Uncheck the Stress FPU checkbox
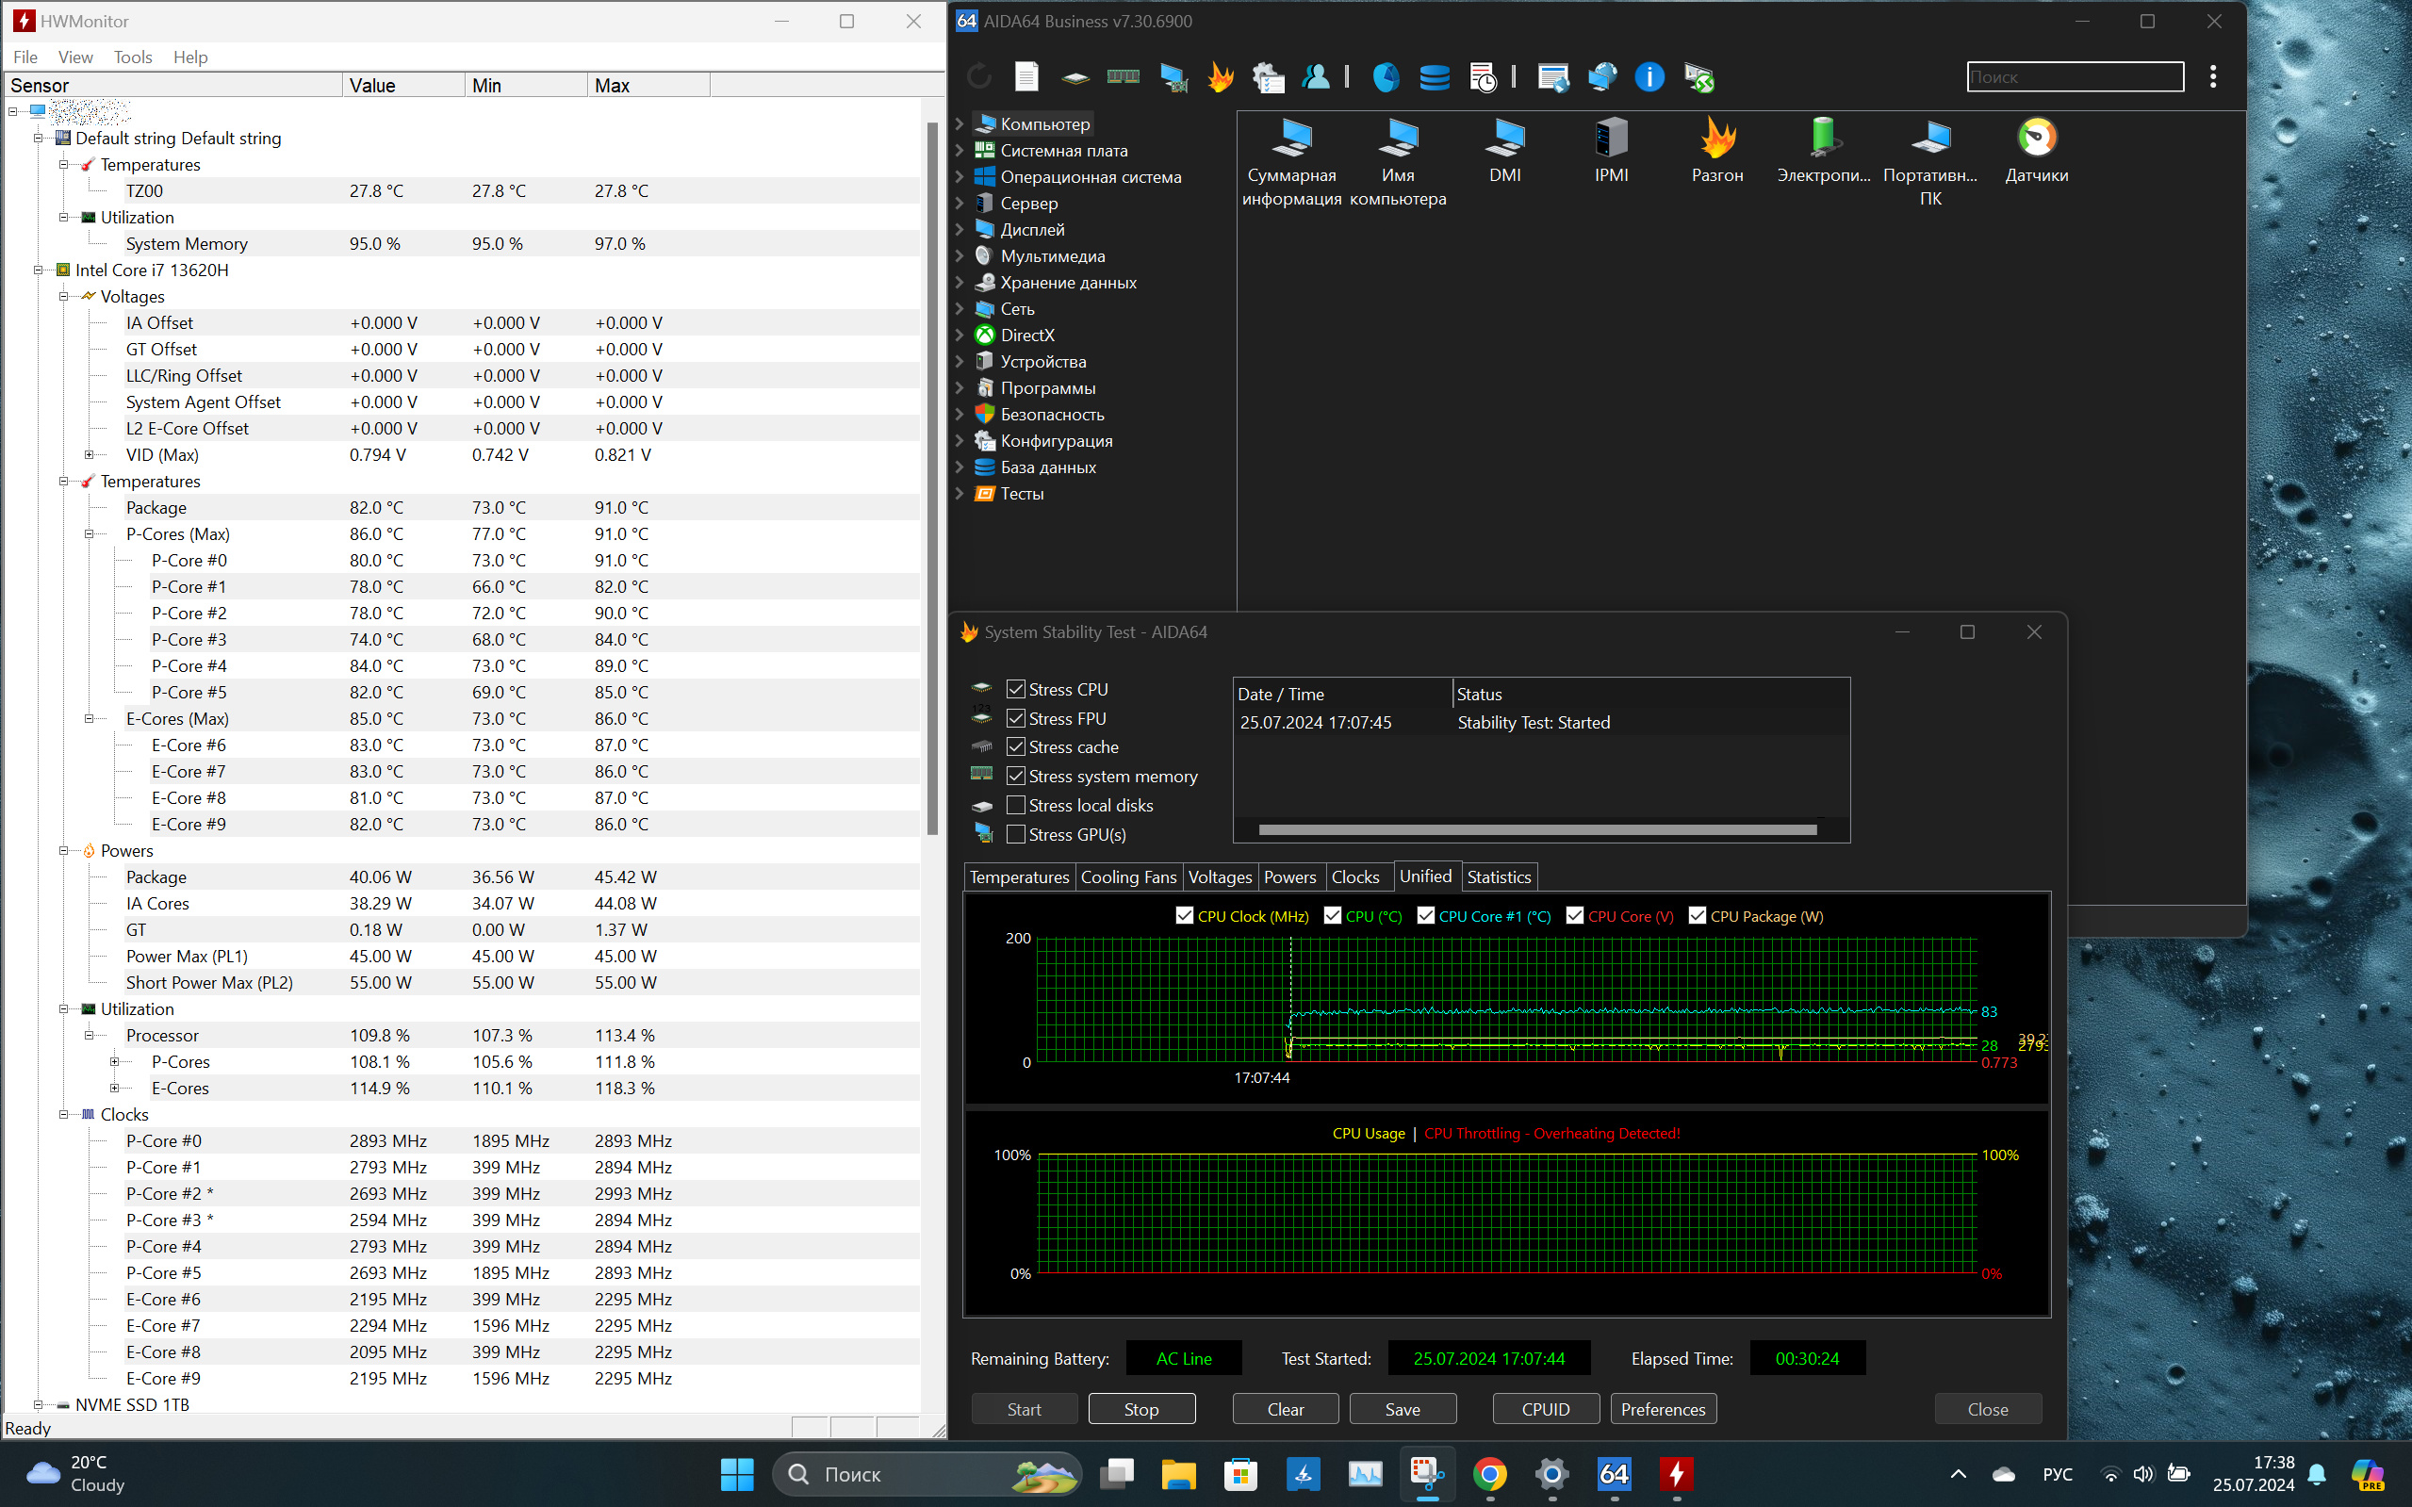This screenshot has height=1507, width=2412. 1016,718
